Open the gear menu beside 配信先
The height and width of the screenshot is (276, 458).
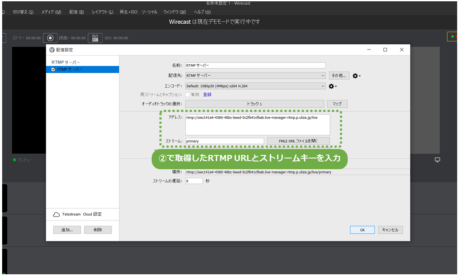tap(356, 76)
